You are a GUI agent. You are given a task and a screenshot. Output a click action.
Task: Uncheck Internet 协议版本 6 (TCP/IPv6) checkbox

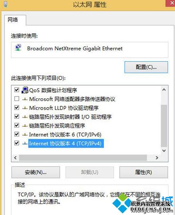[x=17, y=134]
